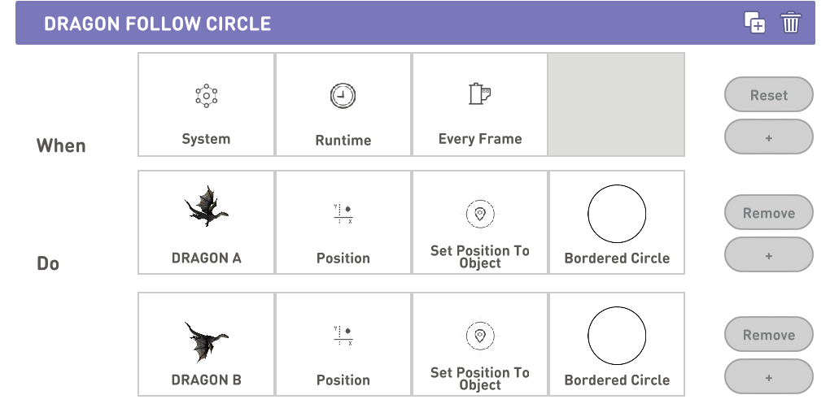Choose the Every Frame trigger tile
This screenshot has height=408, width=830.
[479, 104]
